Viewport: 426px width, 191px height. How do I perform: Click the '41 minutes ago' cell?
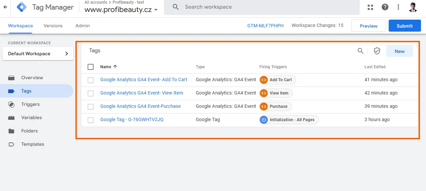381,80
